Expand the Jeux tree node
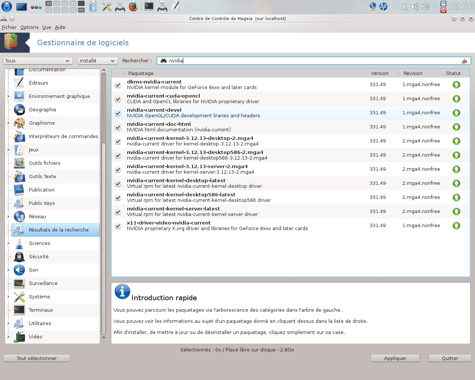Screen dimensions: 475x380 point(9,150)
